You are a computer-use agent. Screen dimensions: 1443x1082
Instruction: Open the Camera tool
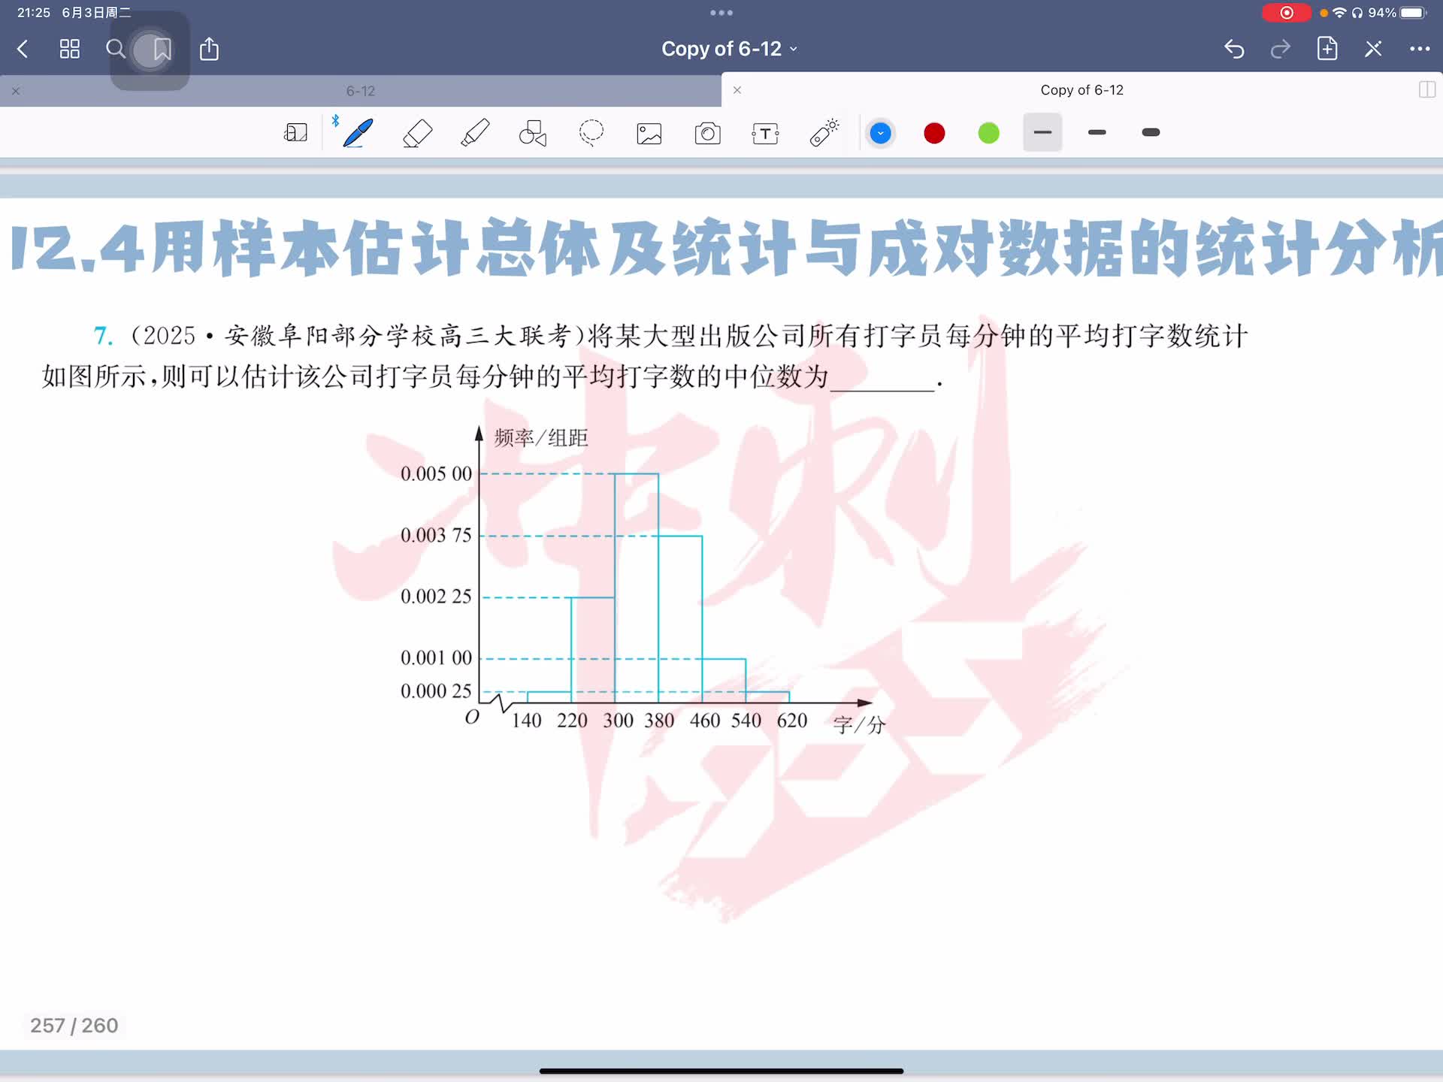tap(707, 133)
